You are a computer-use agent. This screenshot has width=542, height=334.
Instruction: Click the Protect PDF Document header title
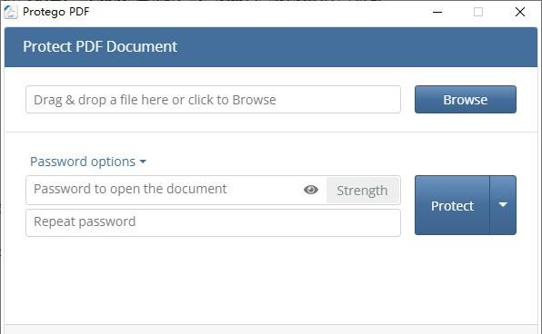[100, 46]
